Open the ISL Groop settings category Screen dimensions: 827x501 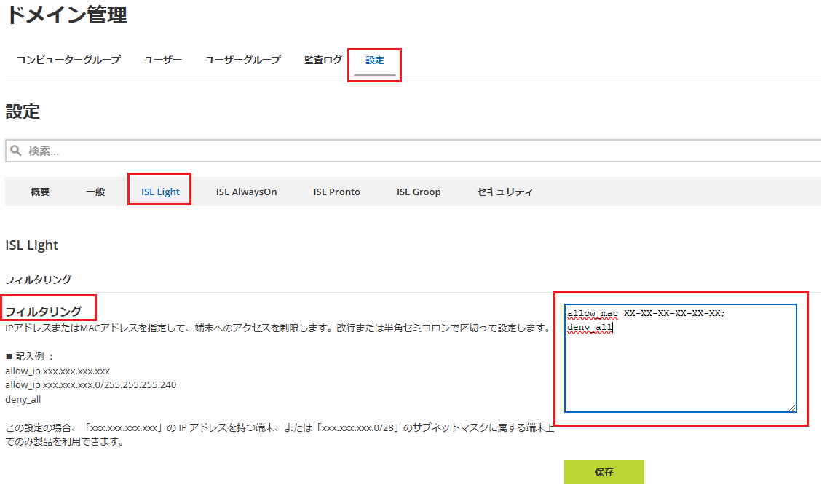pos(419,192)
